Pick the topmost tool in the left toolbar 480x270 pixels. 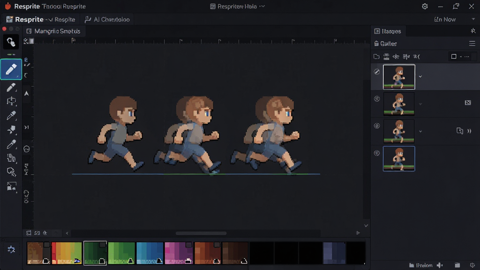coord(11,42)
